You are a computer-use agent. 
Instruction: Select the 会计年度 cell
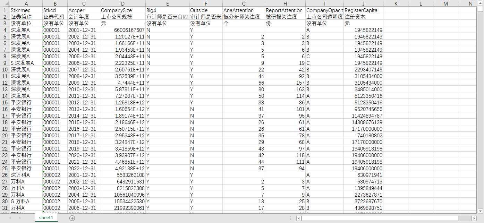coord(84,17)
